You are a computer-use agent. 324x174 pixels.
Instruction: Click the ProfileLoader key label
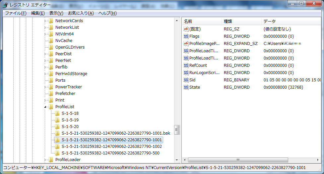68,159
